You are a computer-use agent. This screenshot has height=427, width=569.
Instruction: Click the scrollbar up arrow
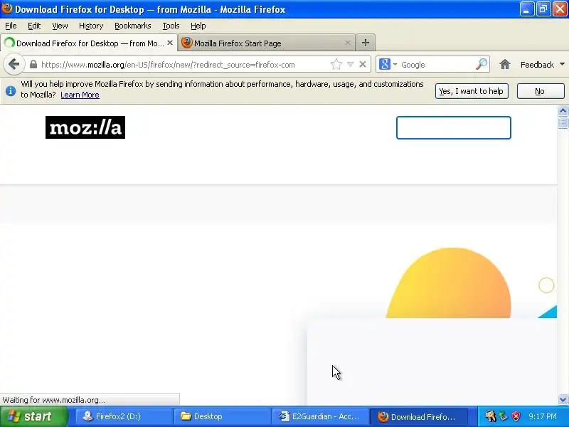point(563,110)
